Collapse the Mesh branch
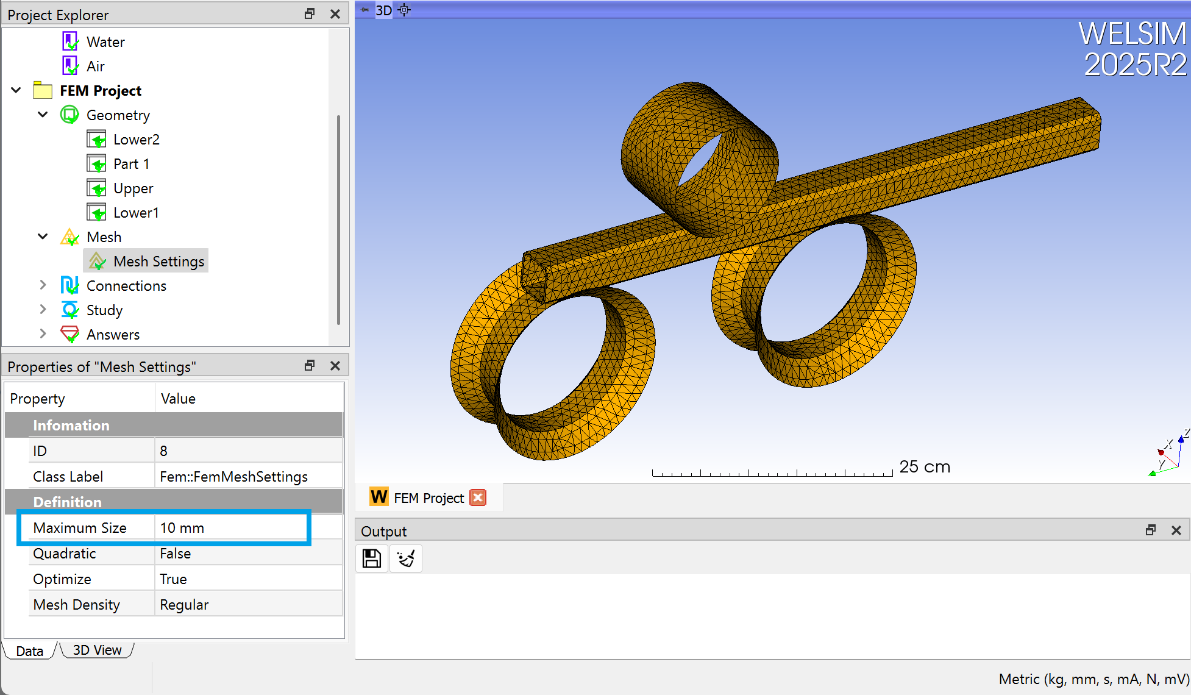Screen dimensions: 1191x695 42,237
